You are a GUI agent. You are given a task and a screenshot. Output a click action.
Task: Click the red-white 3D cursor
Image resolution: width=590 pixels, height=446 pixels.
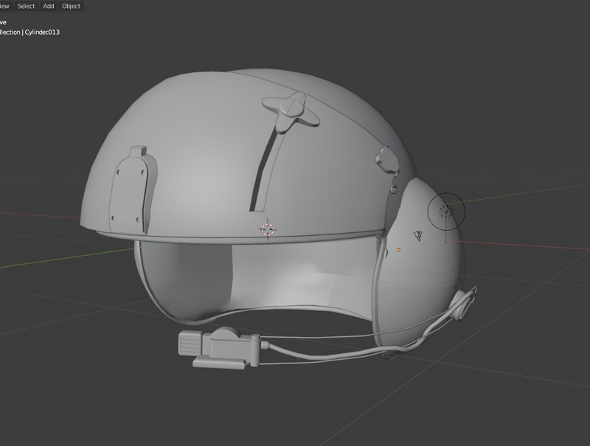coord(268,229)
